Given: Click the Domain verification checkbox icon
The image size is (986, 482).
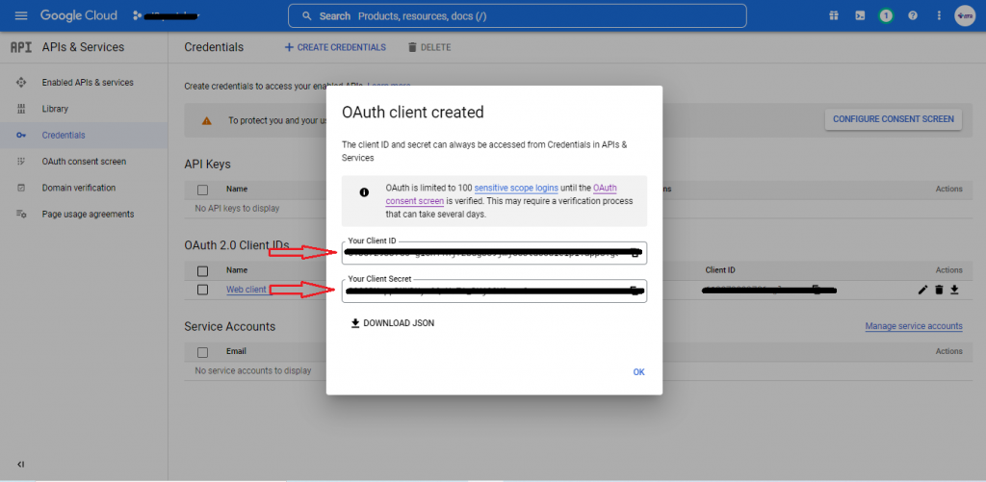Looking at the screenshot, I should [x=21, y=188].
